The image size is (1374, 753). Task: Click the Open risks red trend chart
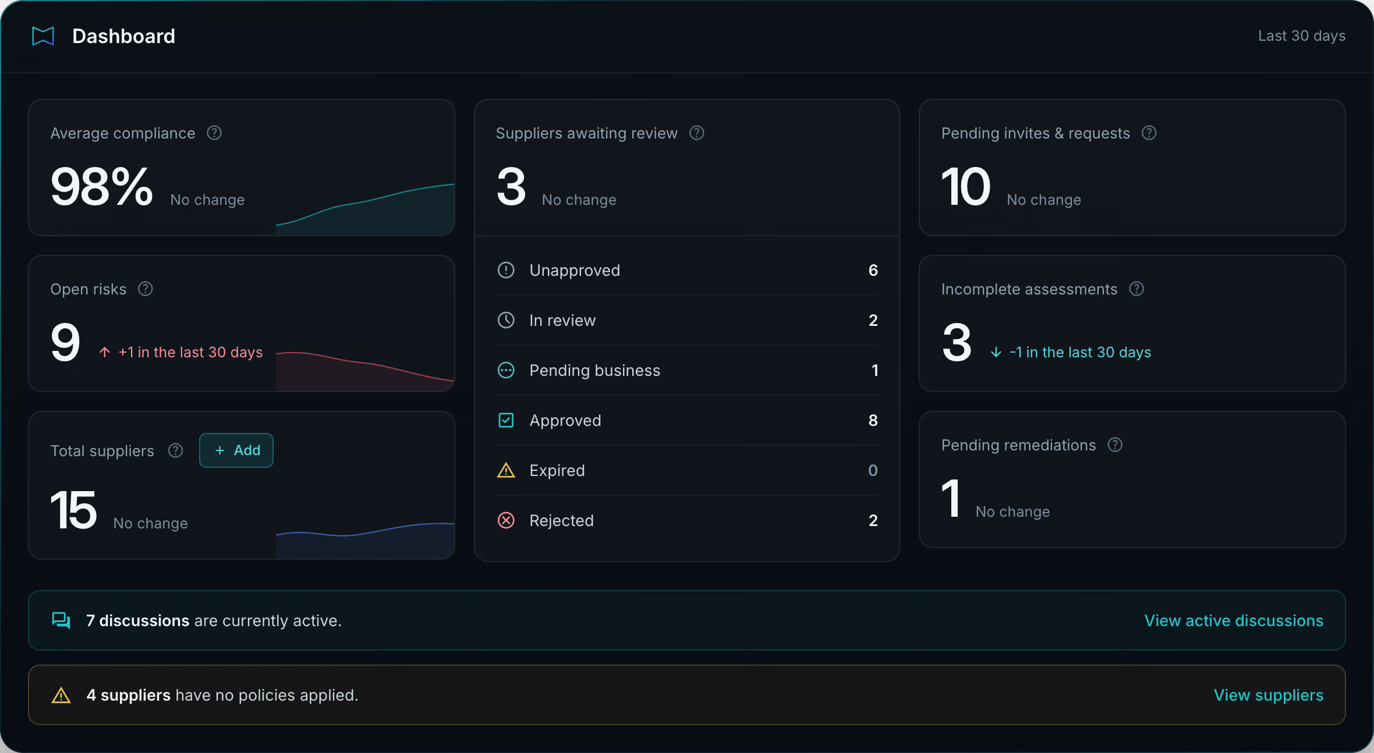coord(365,371)
